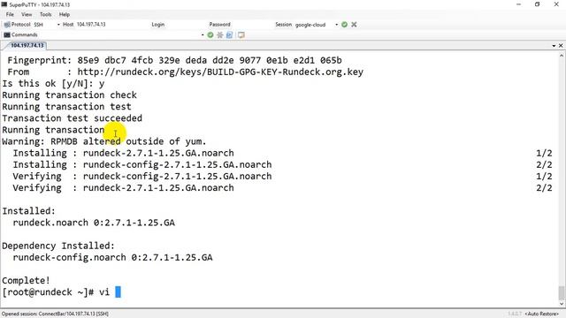This screenshot has height=318, width=566.
Task: Open the Tools menu
Action: 45,14
